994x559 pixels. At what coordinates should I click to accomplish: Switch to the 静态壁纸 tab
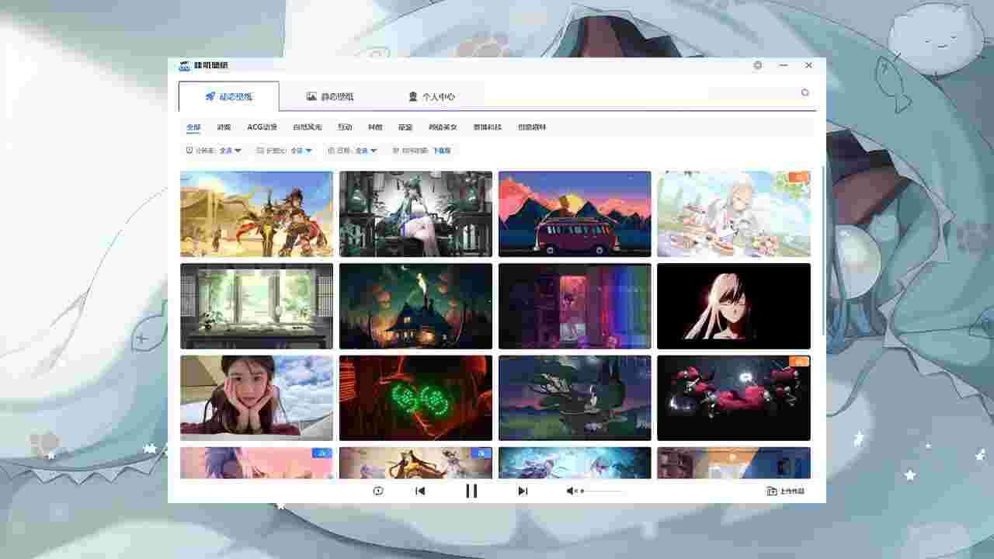coord(330,97)
